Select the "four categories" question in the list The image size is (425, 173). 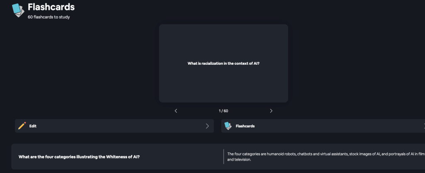tap(79, 156)
